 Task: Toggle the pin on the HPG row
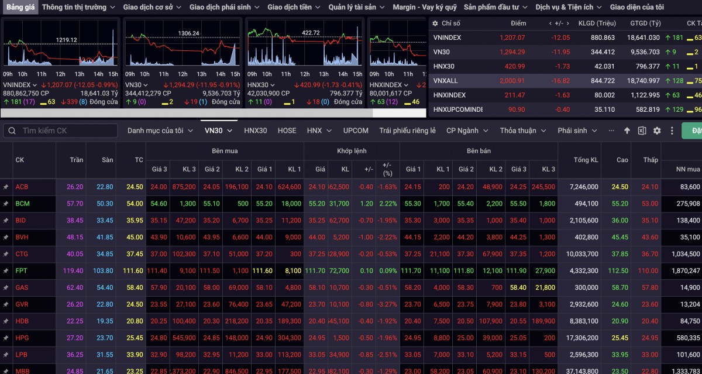[x=6, y=338]
